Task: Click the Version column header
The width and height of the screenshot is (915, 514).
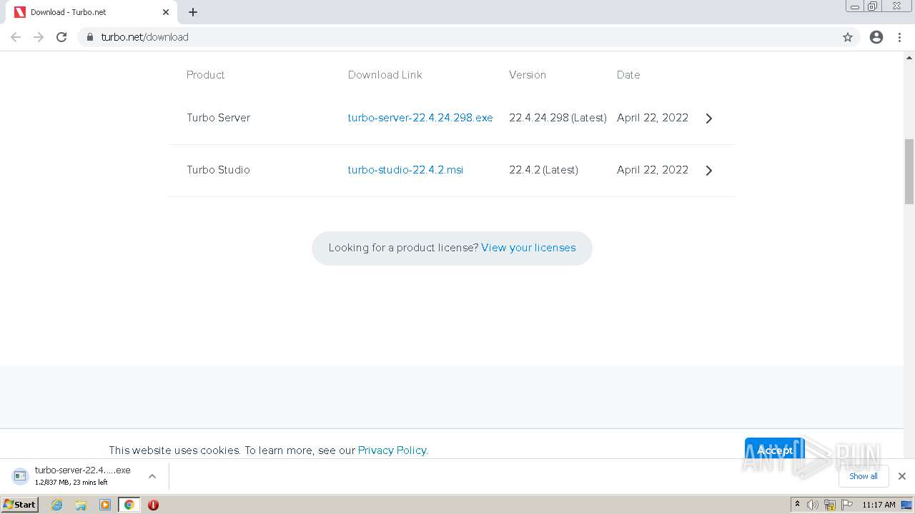Action: tap(528, 75)
